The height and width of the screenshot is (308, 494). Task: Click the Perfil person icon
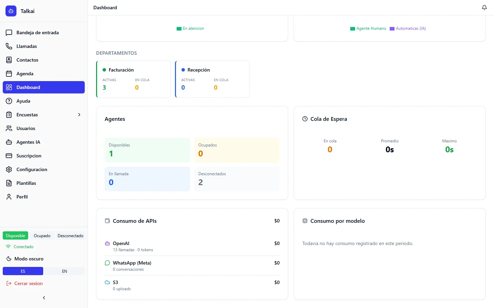click(9, 197)
